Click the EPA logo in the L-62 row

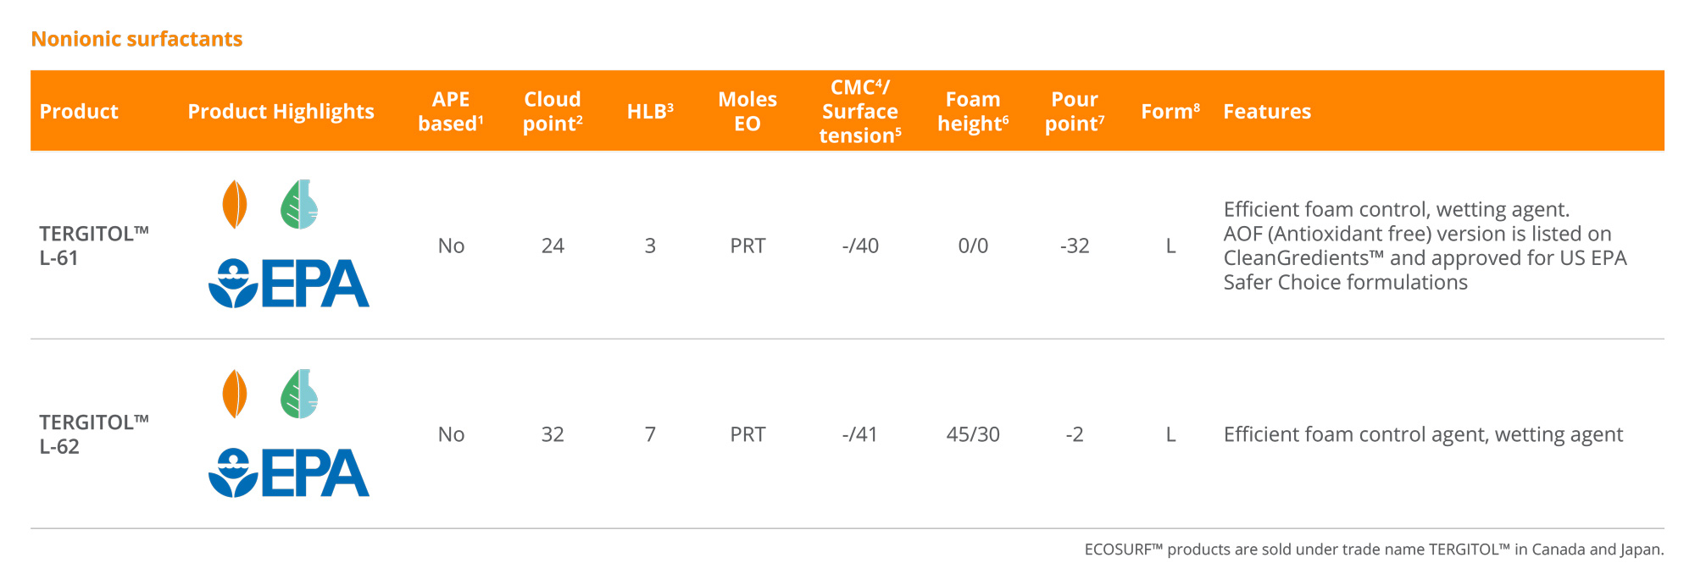pos(289,472)
